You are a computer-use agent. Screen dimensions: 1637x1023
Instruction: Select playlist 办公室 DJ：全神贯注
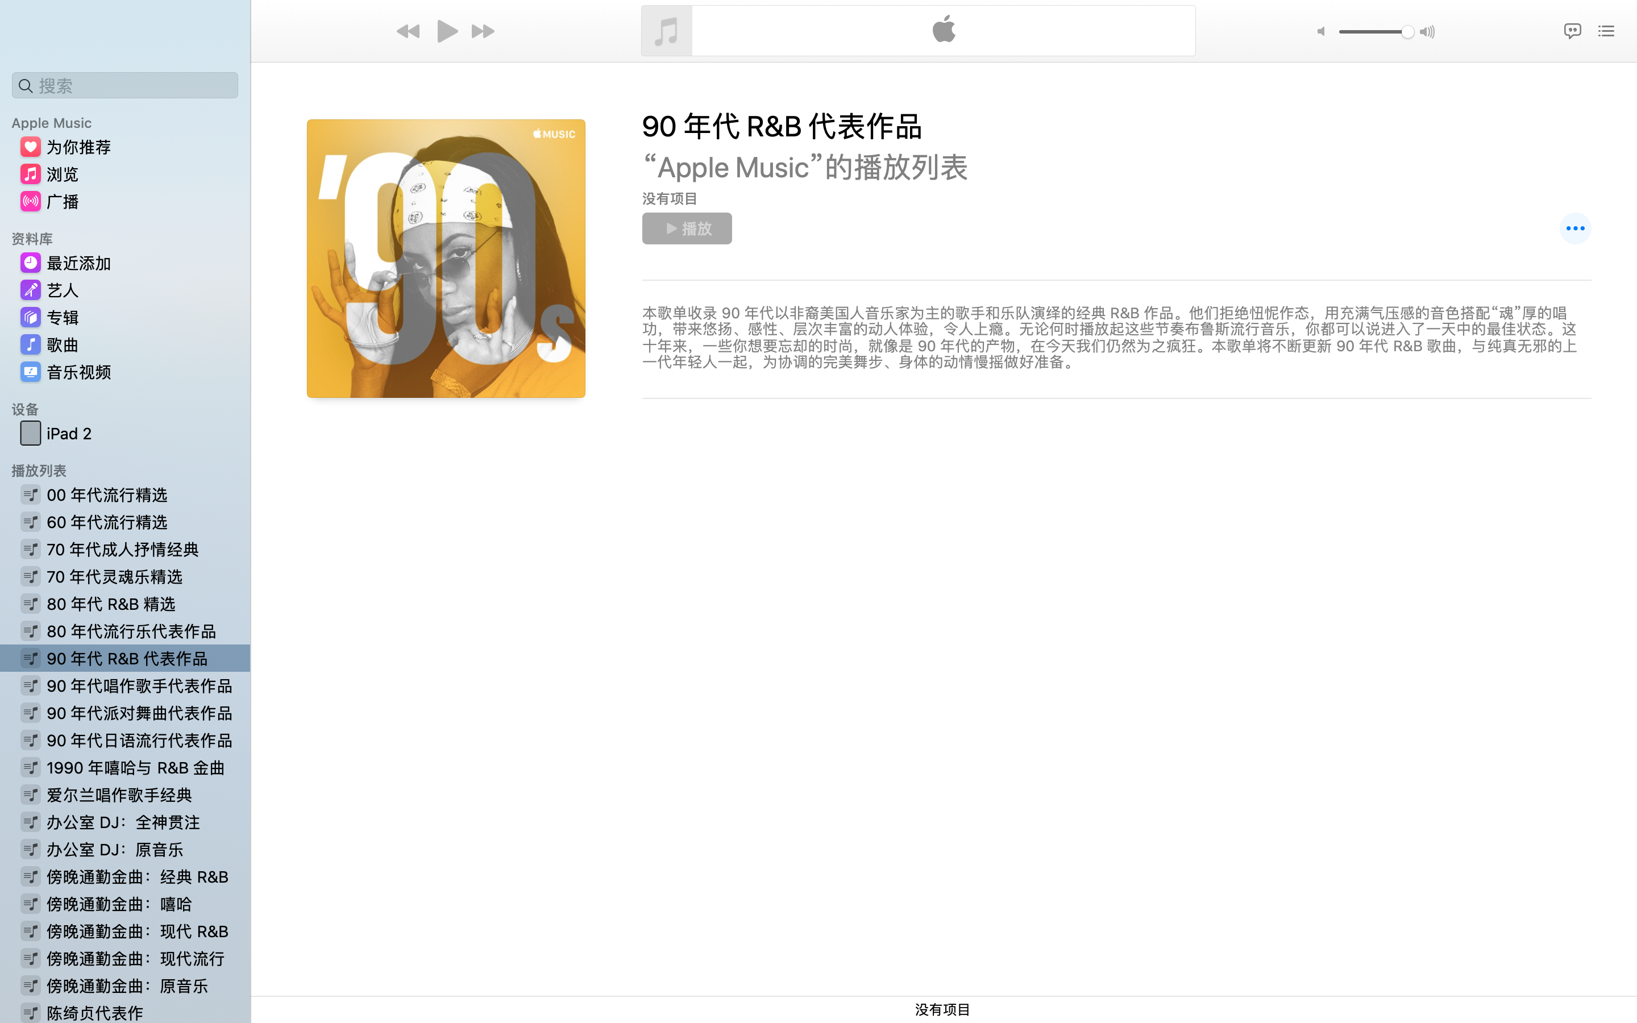(x=123, y=822)
